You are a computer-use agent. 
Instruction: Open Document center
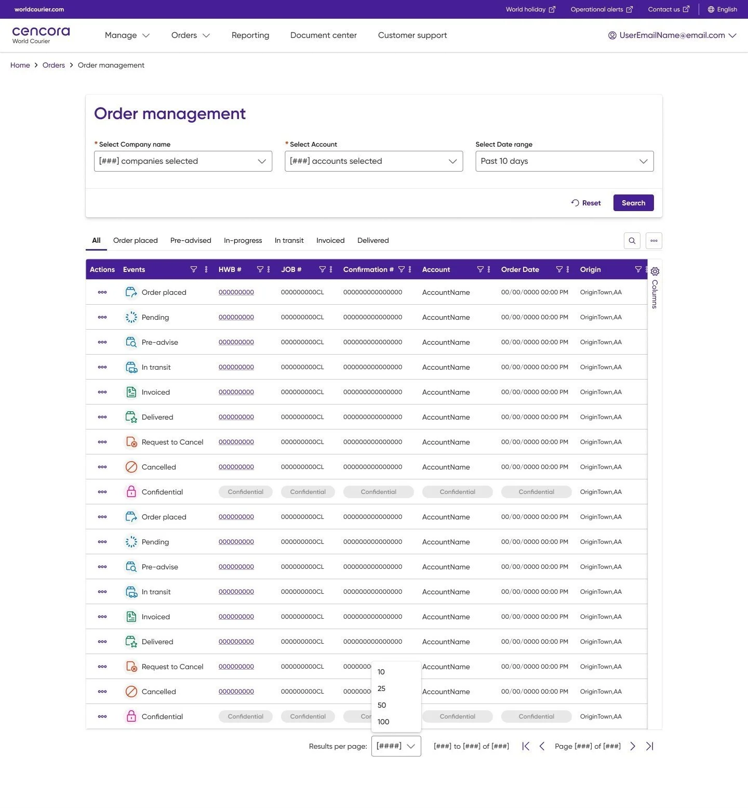pyautogui.click(x=324, y=35)
